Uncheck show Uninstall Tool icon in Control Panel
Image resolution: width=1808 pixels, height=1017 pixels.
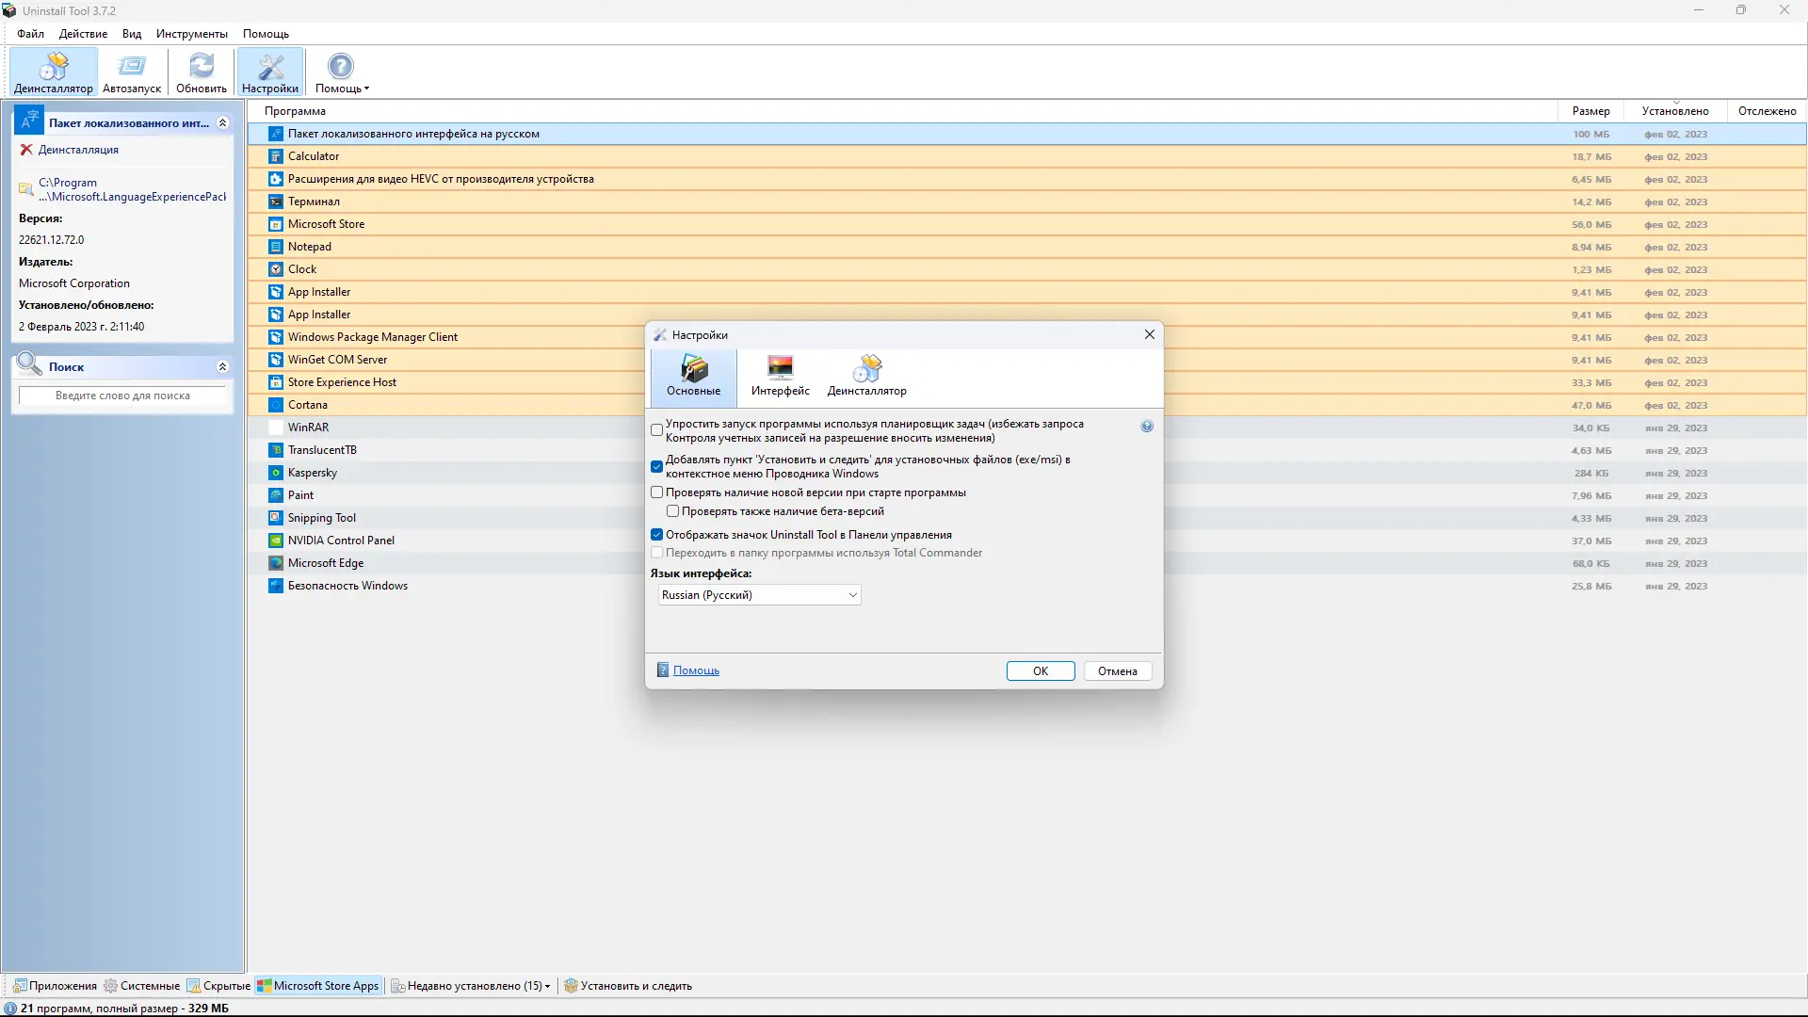[x=657, y=535]
